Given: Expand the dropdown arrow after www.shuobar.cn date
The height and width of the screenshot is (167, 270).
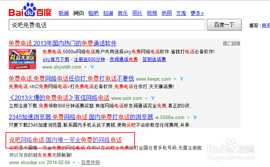Looking at the screenshot, I should pyautogui.click(x=74, y=163).
